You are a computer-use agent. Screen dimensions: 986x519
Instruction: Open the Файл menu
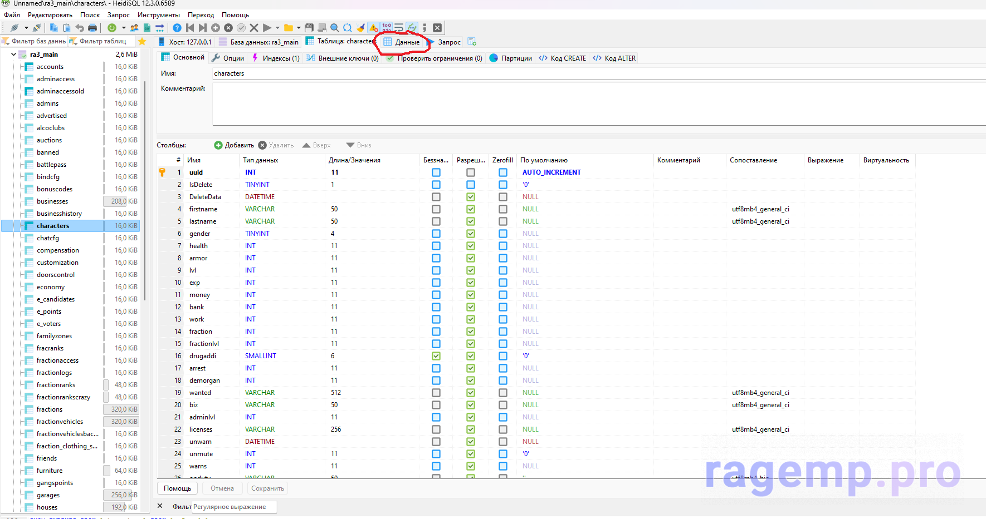coord(12,15)
